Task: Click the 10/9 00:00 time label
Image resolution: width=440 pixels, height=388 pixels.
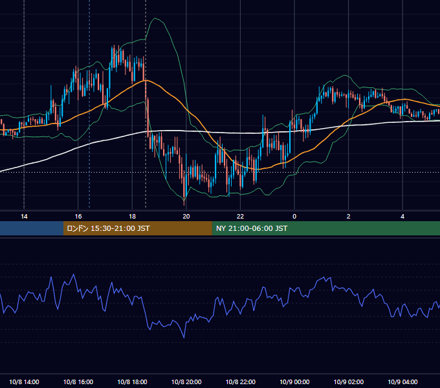Action: tap(294, 382)
